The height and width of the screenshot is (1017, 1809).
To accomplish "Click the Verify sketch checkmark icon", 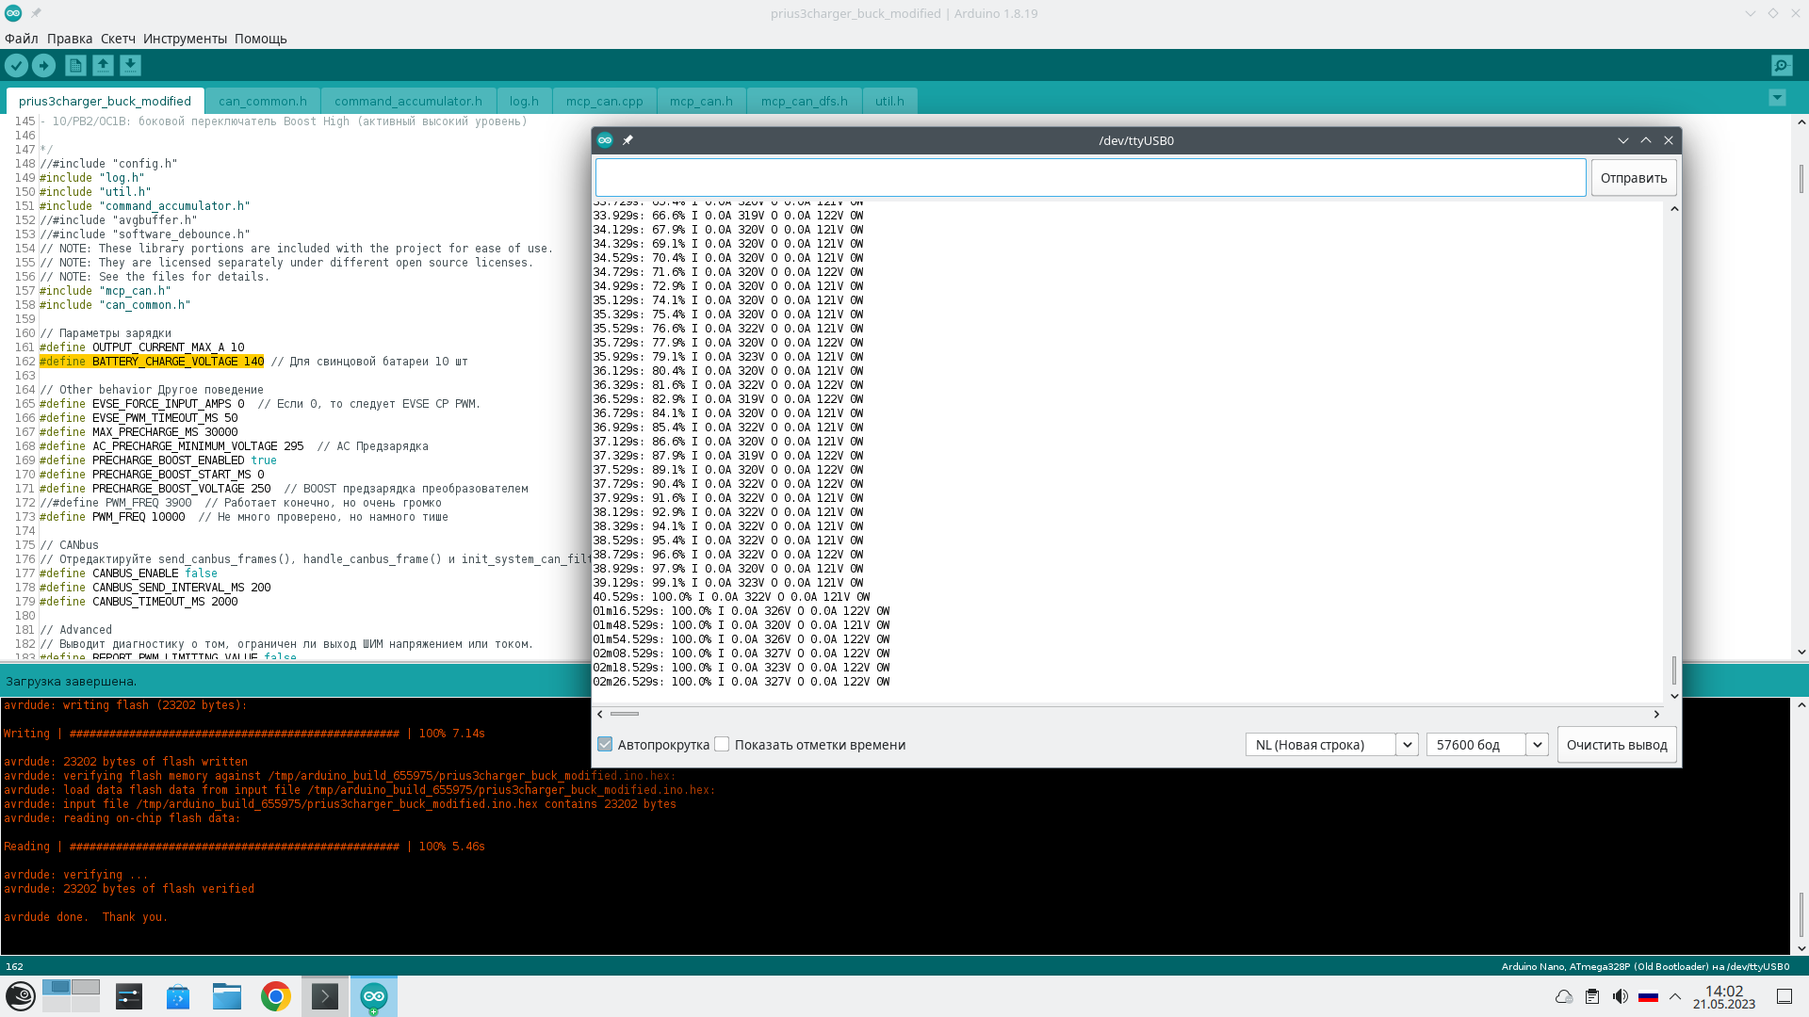I will (16, 65).
